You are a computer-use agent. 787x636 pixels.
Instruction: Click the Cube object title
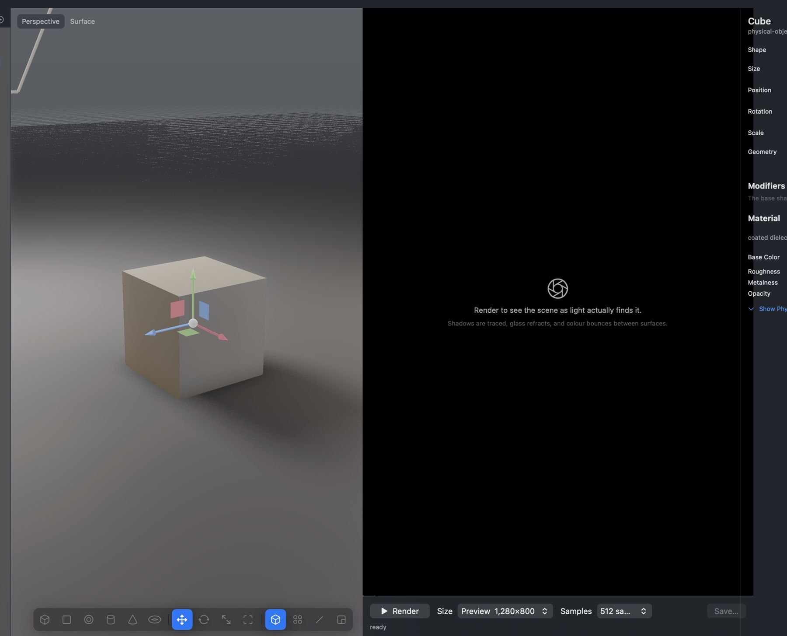[x=759, y=21]
